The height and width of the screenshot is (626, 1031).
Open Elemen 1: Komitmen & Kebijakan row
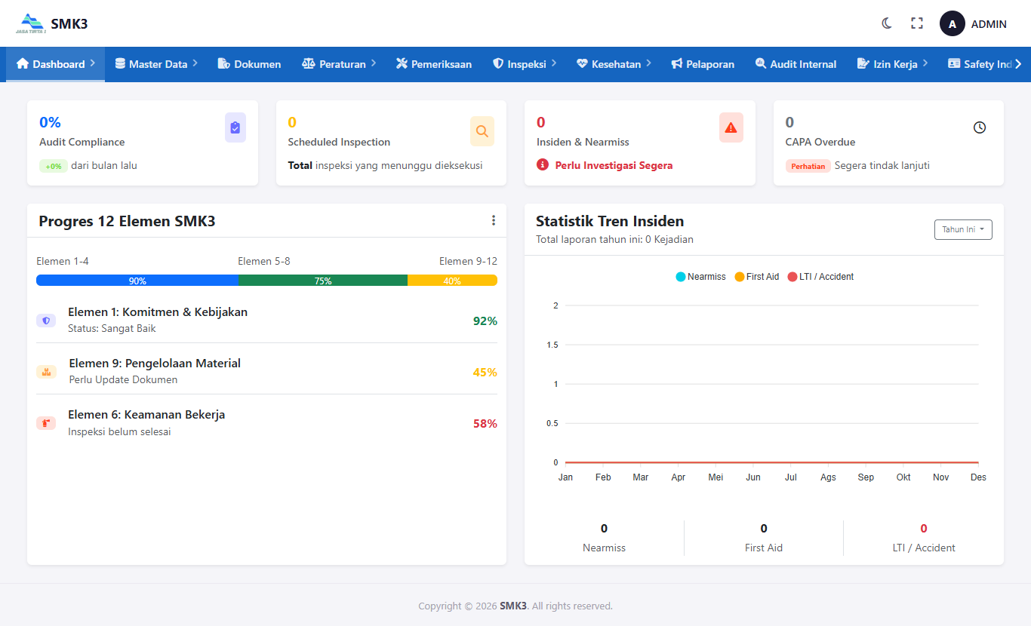click(x=266, y=321)
